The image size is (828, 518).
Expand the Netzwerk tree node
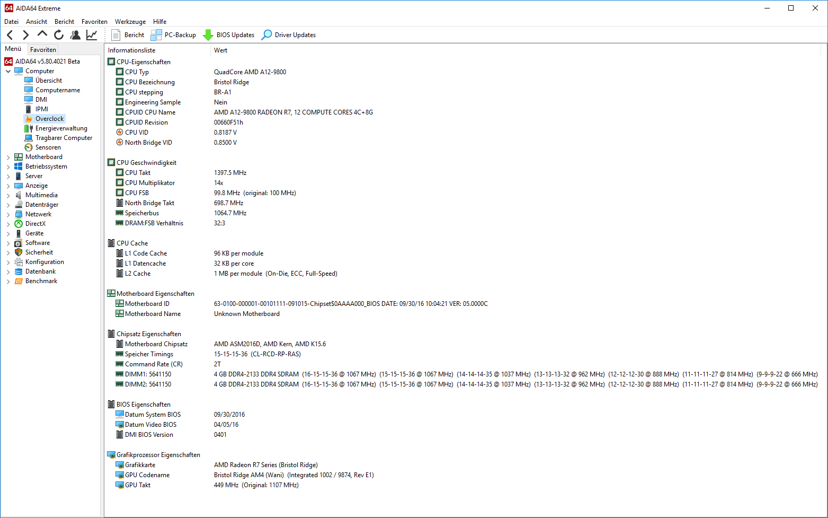click(8, 215)
